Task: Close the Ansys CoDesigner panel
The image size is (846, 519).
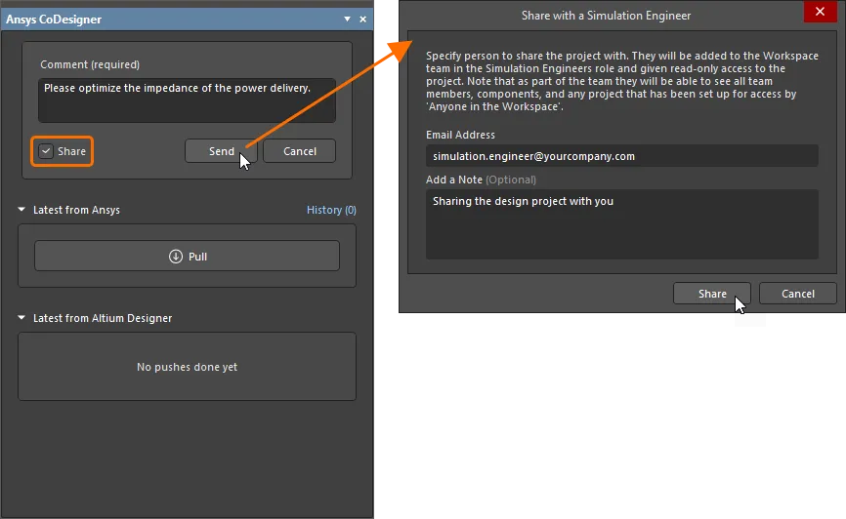Action: point(363,19)
